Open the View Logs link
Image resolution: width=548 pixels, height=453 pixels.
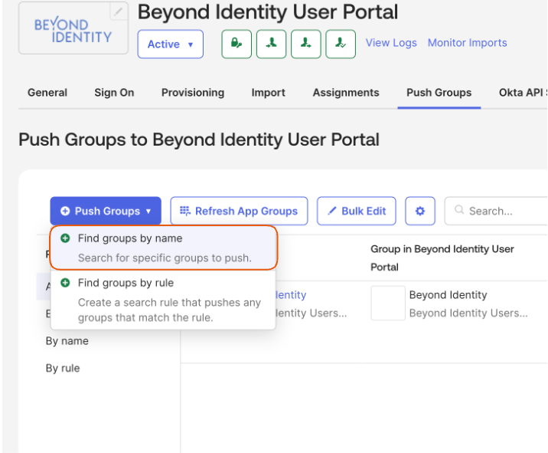pos(391,43)
